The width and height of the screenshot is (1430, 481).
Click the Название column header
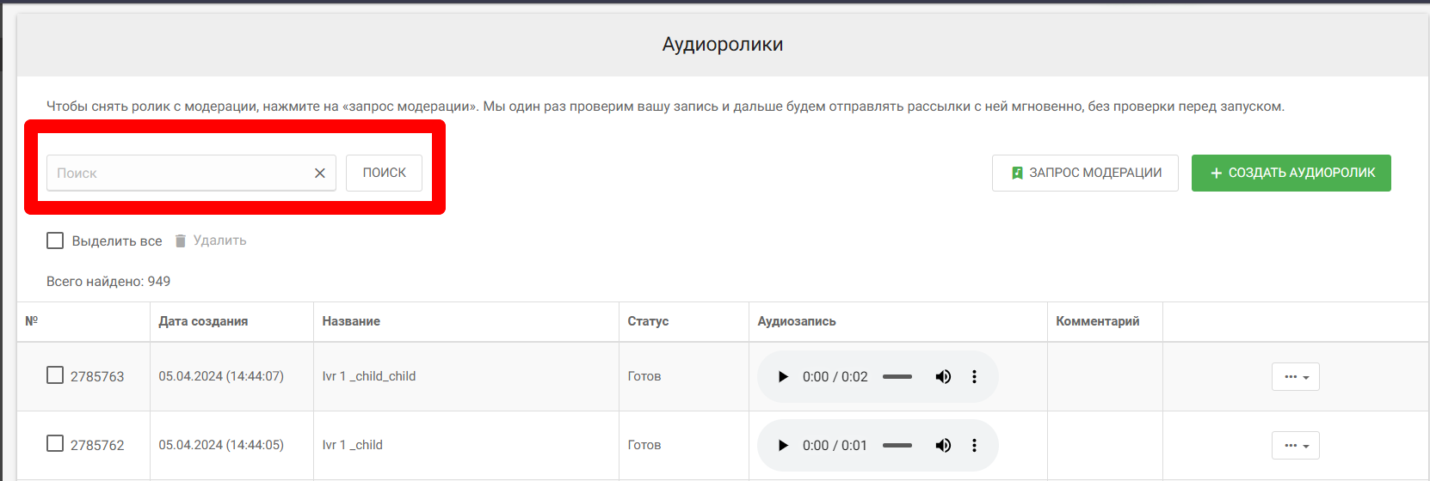[x=351, y=321]
